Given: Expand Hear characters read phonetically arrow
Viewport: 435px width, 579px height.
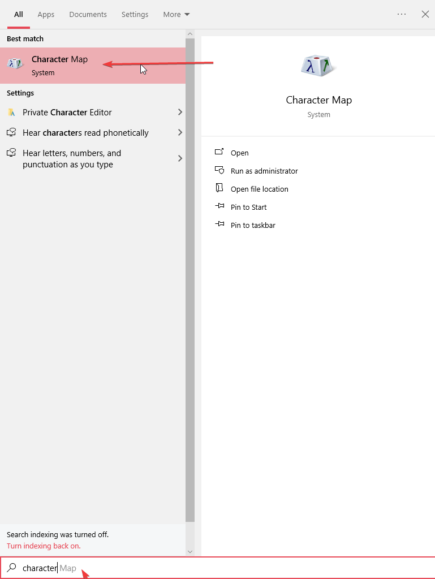Looking at the screenshot, I should [x=180, y=133].
